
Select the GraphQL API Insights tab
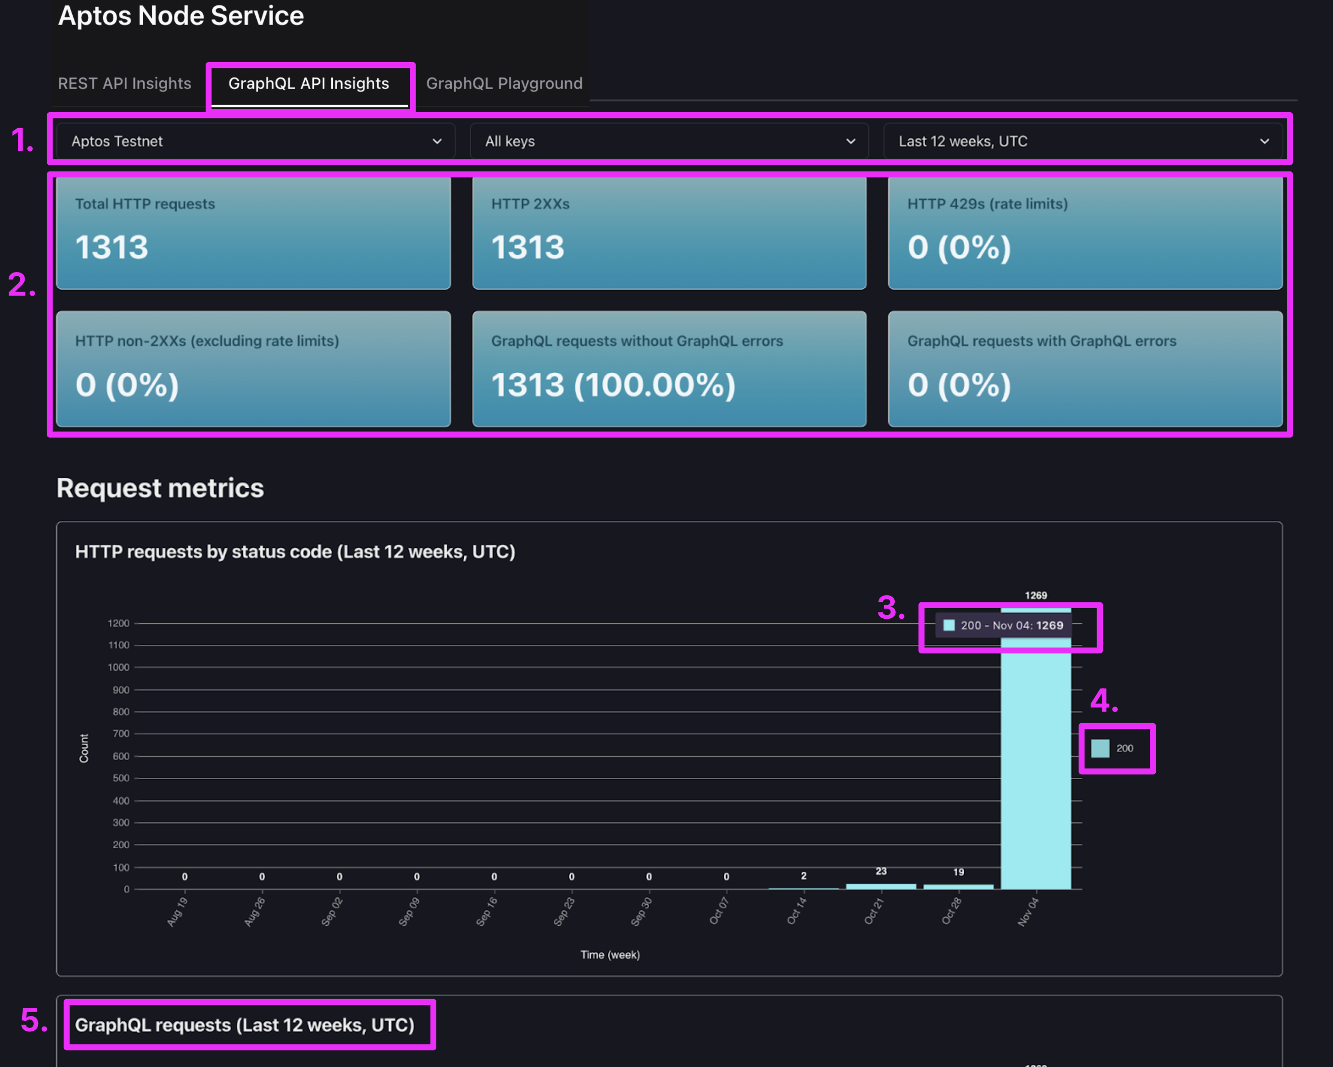click(309, 83)
